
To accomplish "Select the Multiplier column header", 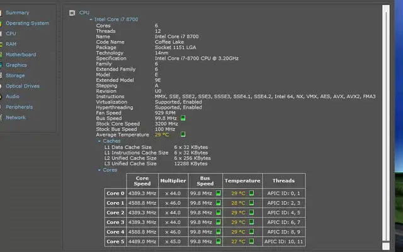I will pyautogui.click(x=173, y=181).
